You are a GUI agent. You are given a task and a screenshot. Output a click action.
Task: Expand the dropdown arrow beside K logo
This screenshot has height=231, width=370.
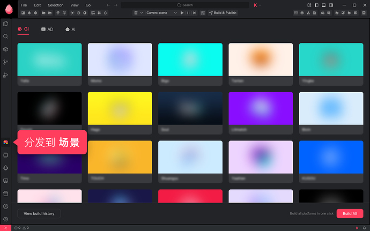pos(260,5)
